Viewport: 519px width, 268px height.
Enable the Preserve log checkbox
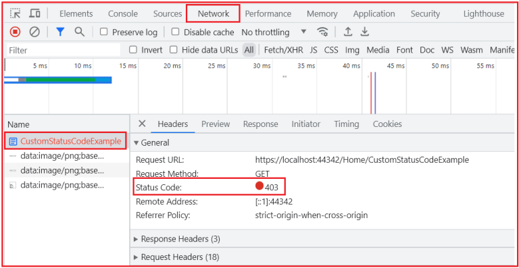pyautogui.click(x=104, y=32)
